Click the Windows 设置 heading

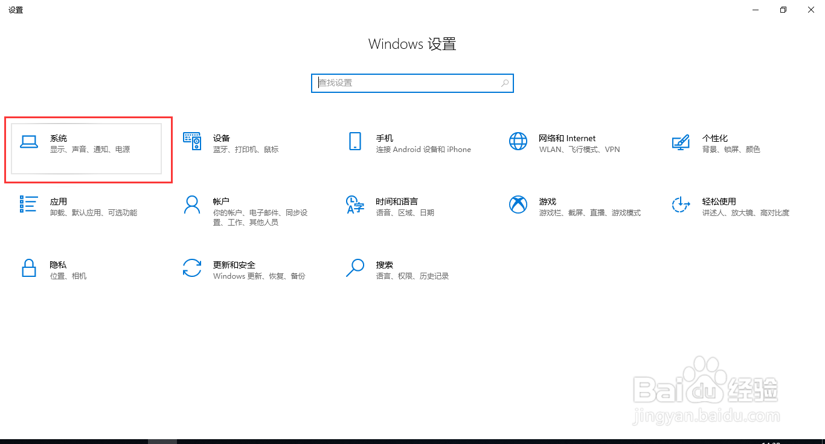(x=412, y=44)
